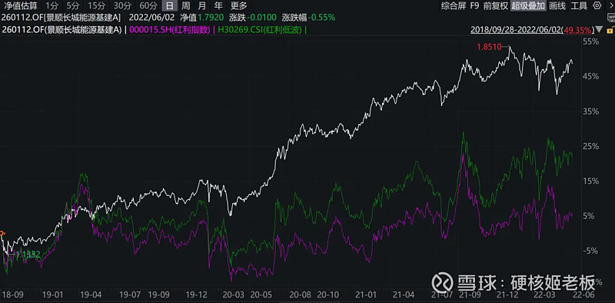The image size is (615, 303).
Task: Open the 画线 drawing tools
Action: [x=557, y=5]
